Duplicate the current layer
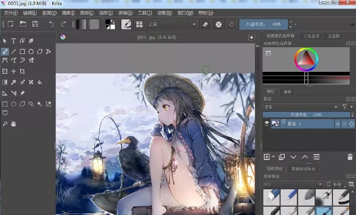Viewport: 356px width, 215px height. (282, 157)
